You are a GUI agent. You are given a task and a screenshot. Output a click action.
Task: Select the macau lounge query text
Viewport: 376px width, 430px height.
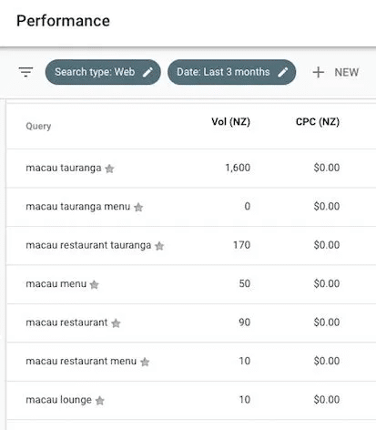58,400
